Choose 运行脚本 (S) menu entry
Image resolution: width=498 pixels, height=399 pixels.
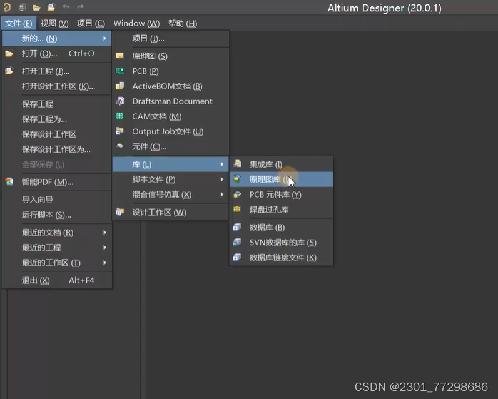(57, 215)
